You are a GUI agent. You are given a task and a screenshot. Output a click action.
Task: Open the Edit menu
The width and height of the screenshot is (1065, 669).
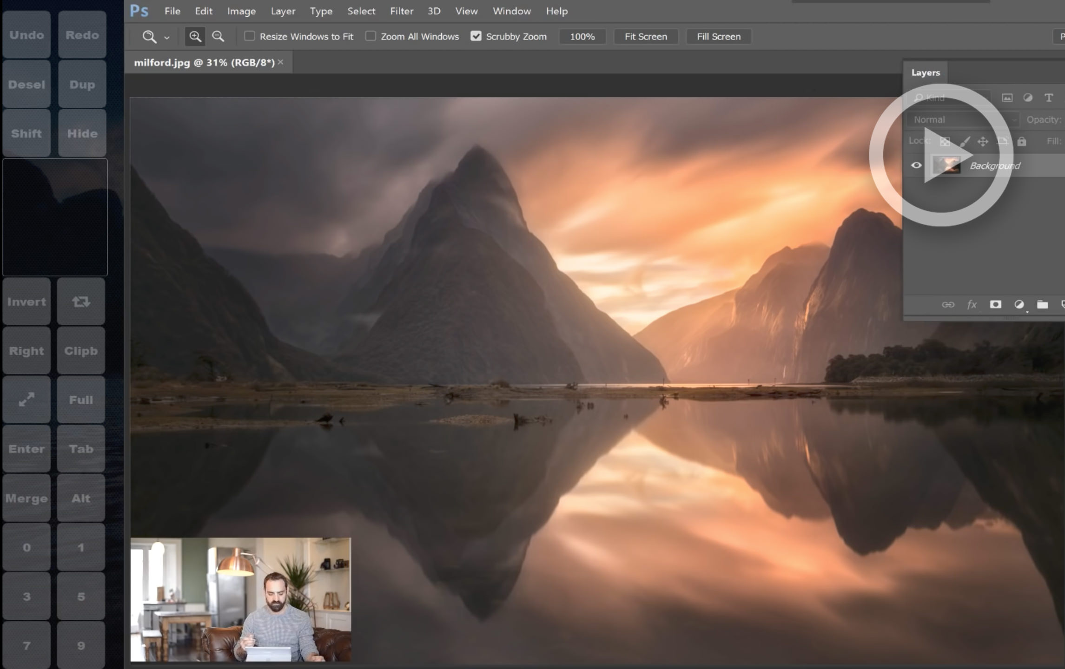click(x=204, y=11)
